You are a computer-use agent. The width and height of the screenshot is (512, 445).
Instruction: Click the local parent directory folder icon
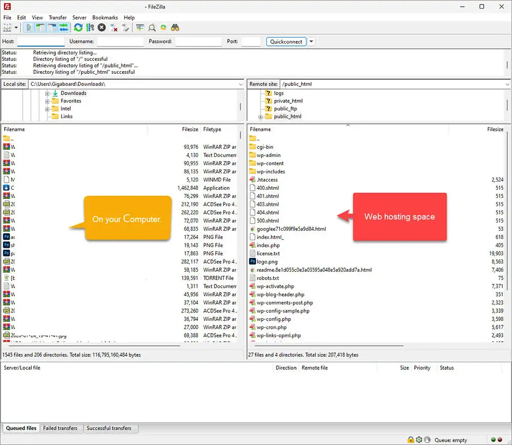pyautogui.click(x=6, y=138)
